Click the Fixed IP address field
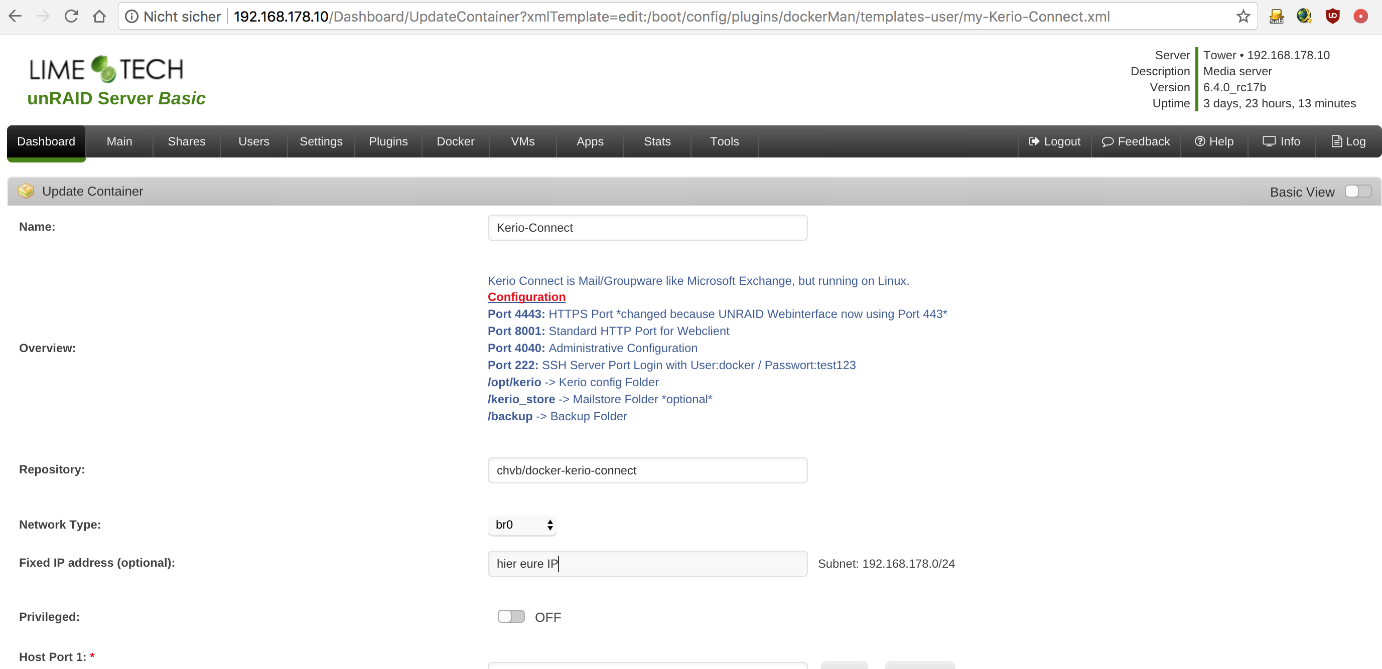 [x=647, y=563]
